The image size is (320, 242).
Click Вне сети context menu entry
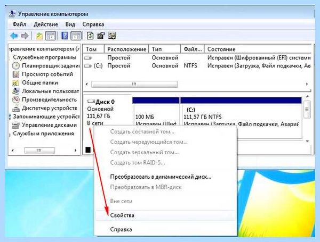(x=165, y=201)
